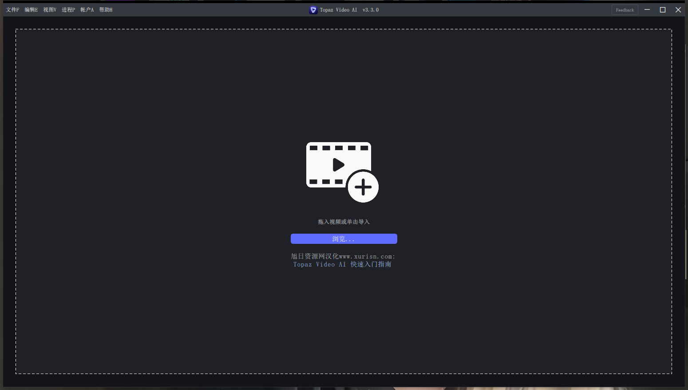This screenshot has width=688, height=390.
Task: Open the 文件F menu
Action: 12,10
